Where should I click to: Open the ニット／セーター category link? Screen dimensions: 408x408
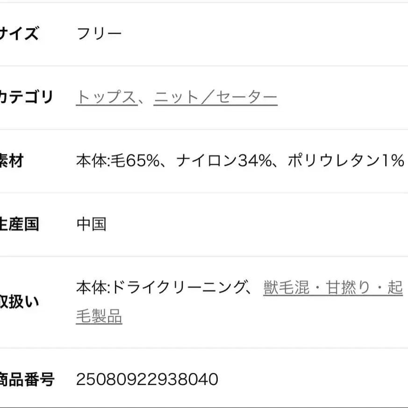(215, 97)
